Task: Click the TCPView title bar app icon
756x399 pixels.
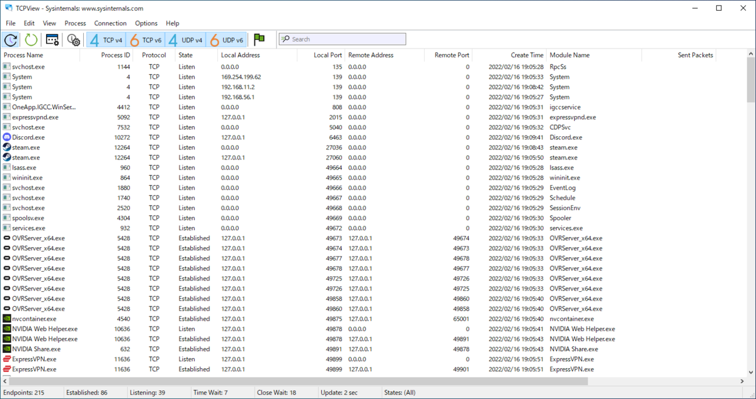Action: 8,8
